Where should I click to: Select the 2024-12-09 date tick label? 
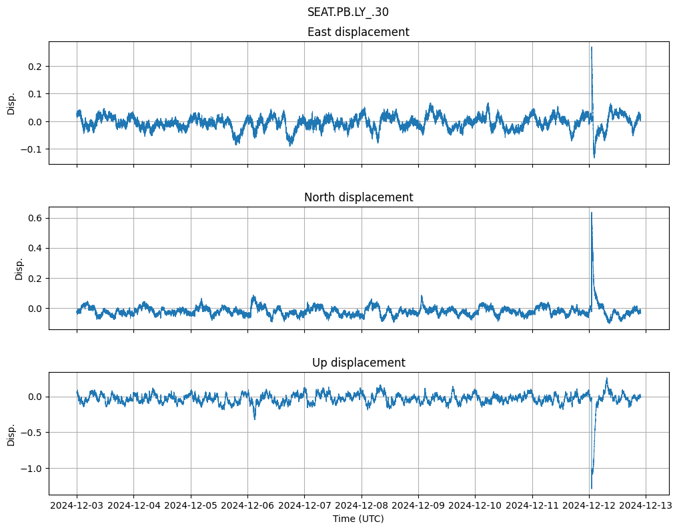pos(418,506)
